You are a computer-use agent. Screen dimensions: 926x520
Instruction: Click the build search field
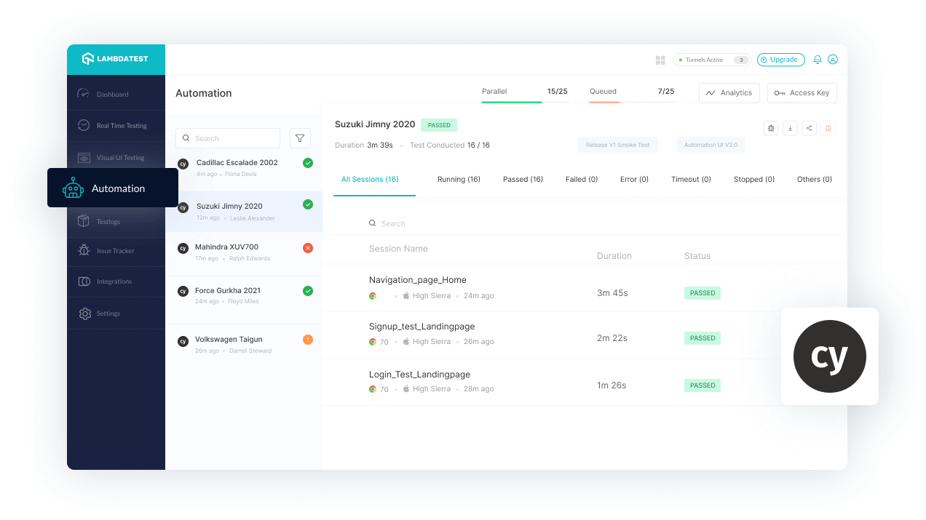[228, 138]
